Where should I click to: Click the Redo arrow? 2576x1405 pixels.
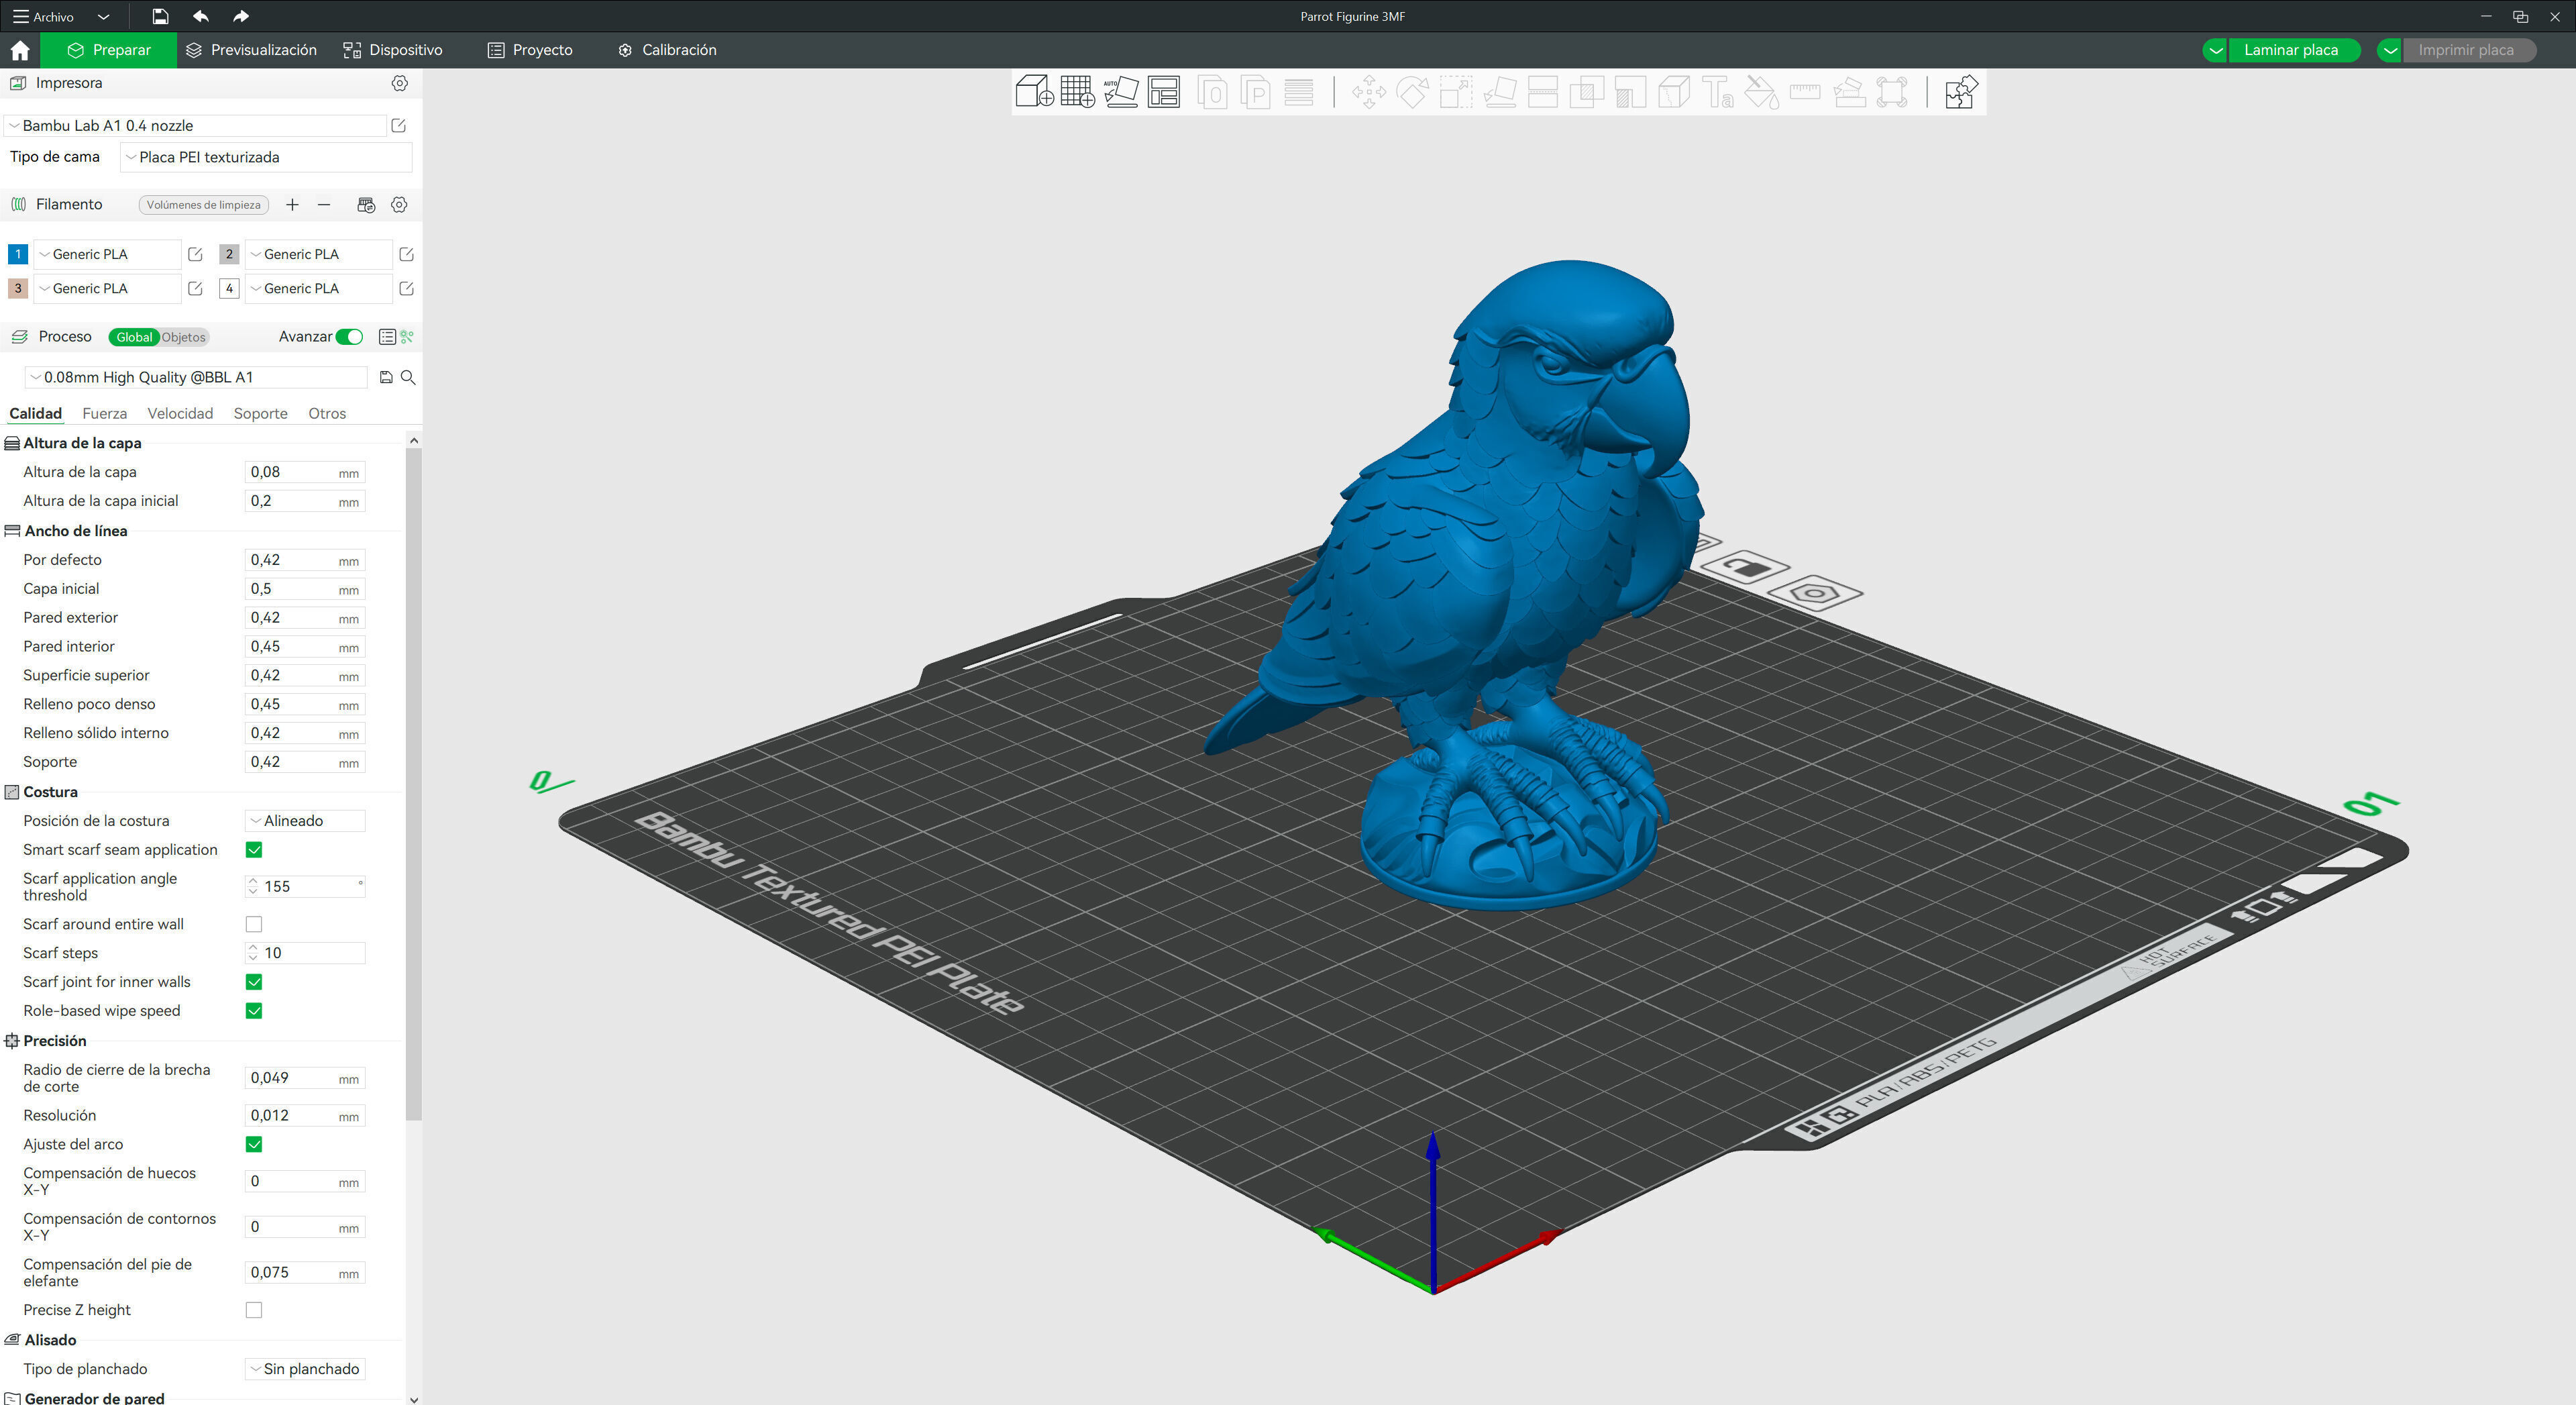241,16
